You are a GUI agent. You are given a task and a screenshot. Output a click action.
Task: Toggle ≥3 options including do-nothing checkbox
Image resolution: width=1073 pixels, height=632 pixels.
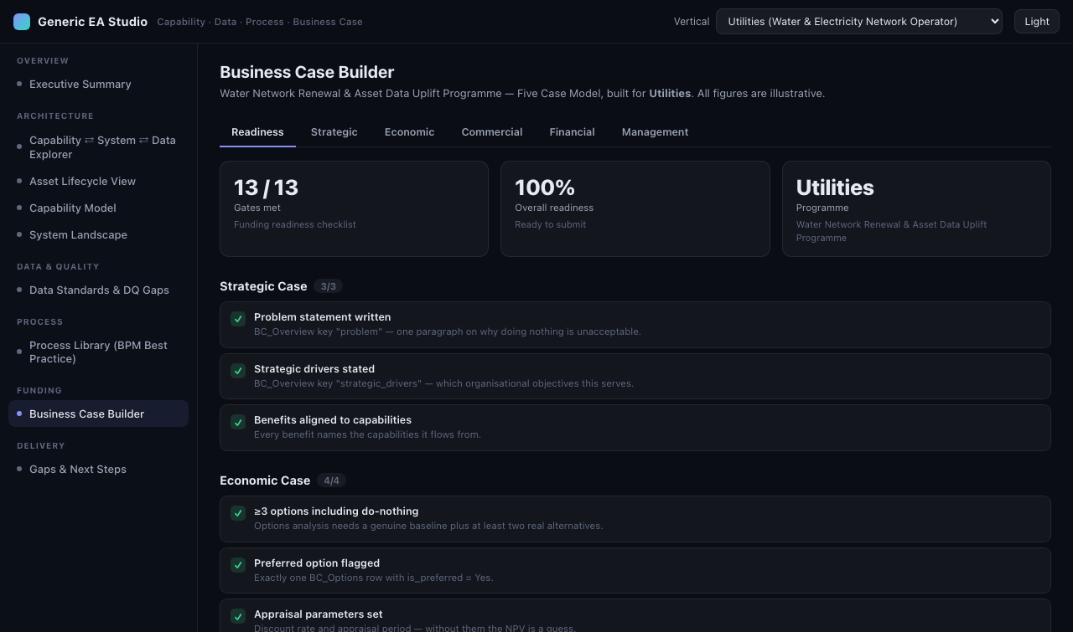pos(238,513)
